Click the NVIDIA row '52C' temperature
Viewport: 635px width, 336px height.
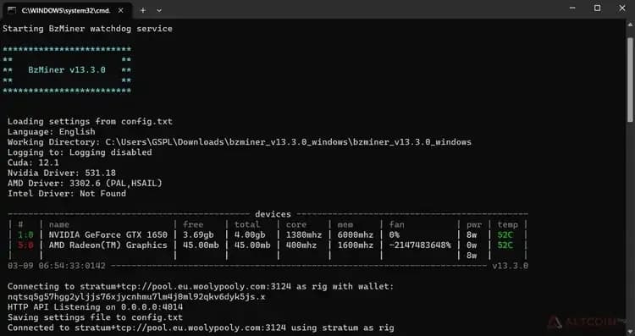click(505, 234)
